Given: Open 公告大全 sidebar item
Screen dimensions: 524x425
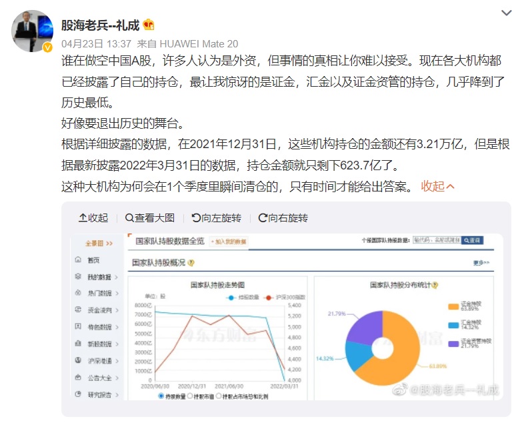Looking at the screenshot, I should click(99, 378).
